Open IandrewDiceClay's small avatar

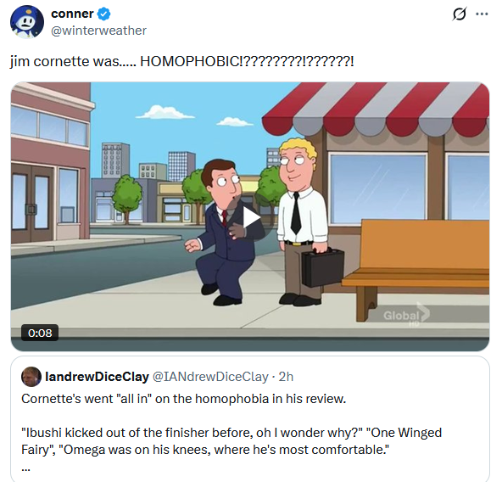coord(31,377)
